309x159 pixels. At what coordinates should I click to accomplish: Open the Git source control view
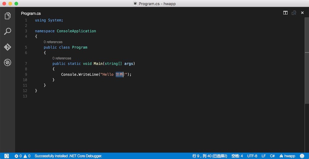[x=8, y=47]
